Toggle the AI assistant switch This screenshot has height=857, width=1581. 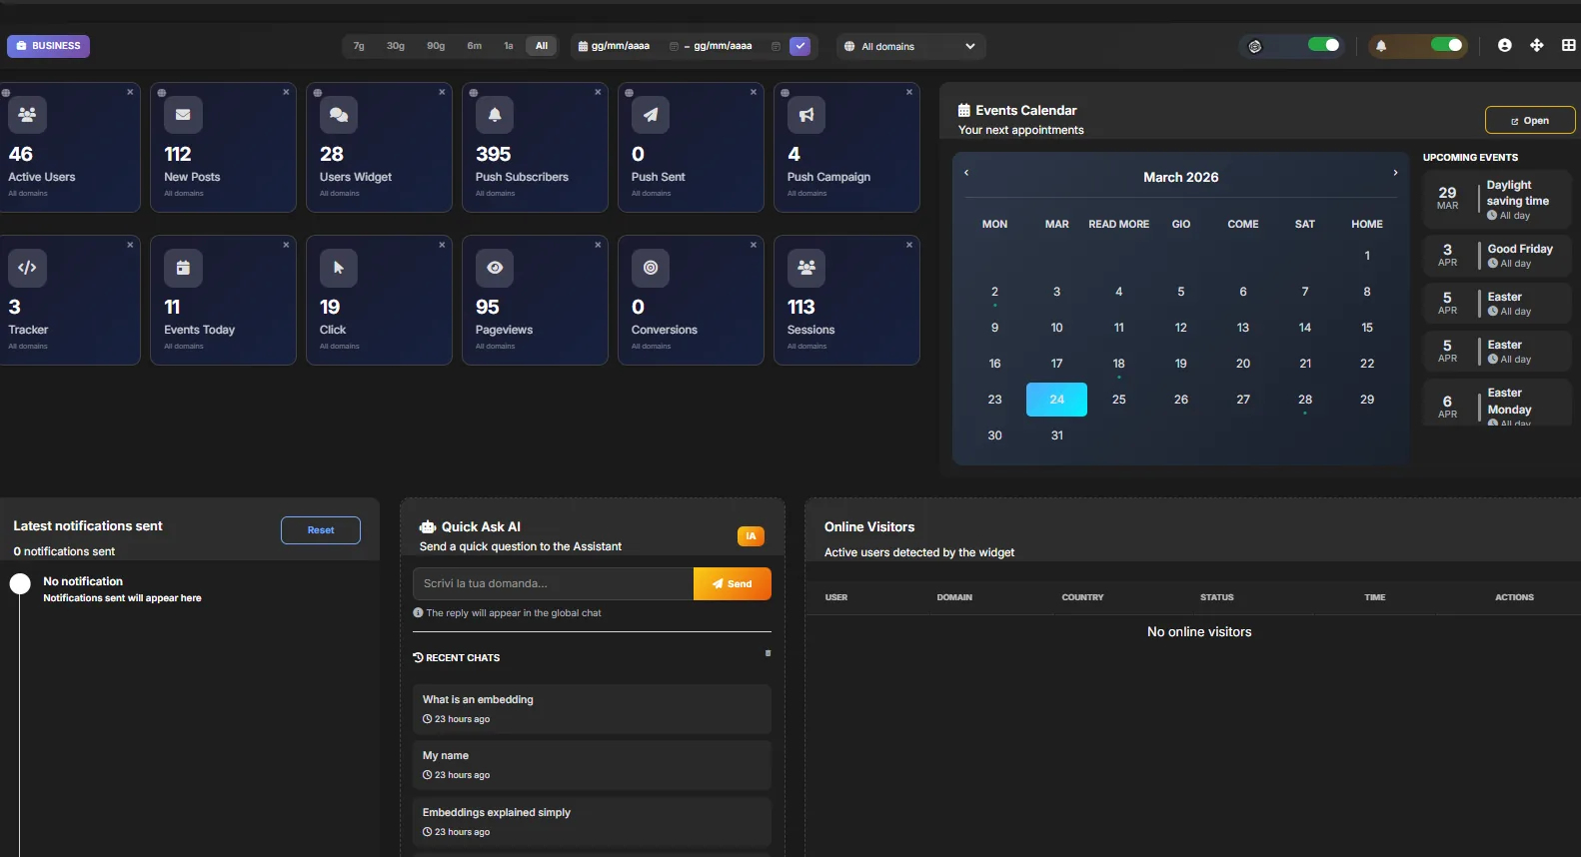tap(1324, 45)
